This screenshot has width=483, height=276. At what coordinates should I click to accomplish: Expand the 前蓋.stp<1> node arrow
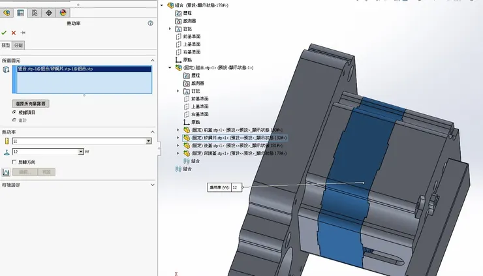[x=178, y=130]
